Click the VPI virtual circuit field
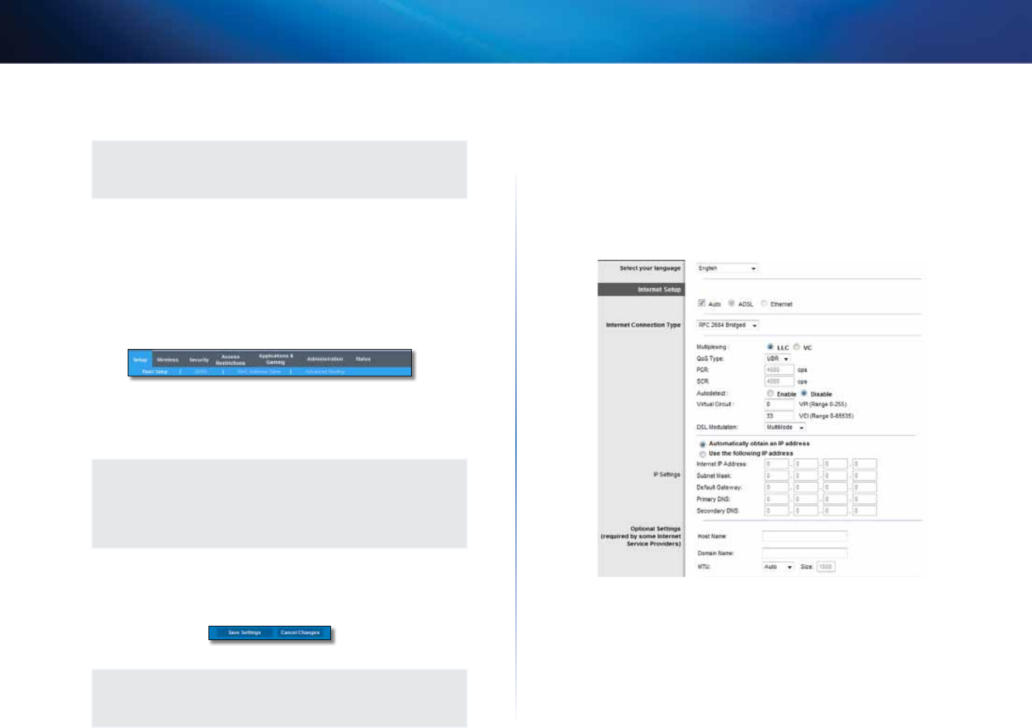The height and width of the screenshot is (728, 1032). click(779, 404)
